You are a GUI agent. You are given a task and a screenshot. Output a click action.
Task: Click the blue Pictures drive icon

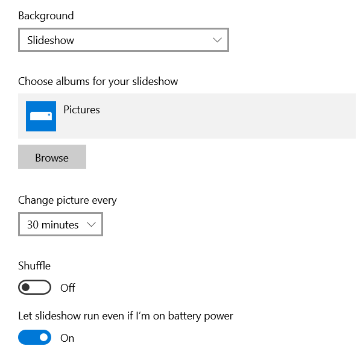point(41,116)
